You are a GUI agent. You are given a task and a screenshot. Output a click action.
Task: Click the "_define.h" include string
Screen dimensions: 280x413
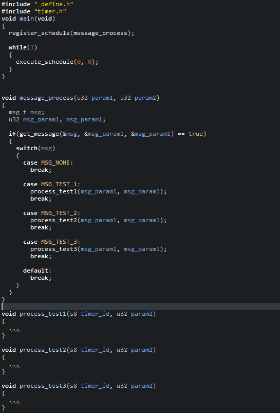(53, 4)
